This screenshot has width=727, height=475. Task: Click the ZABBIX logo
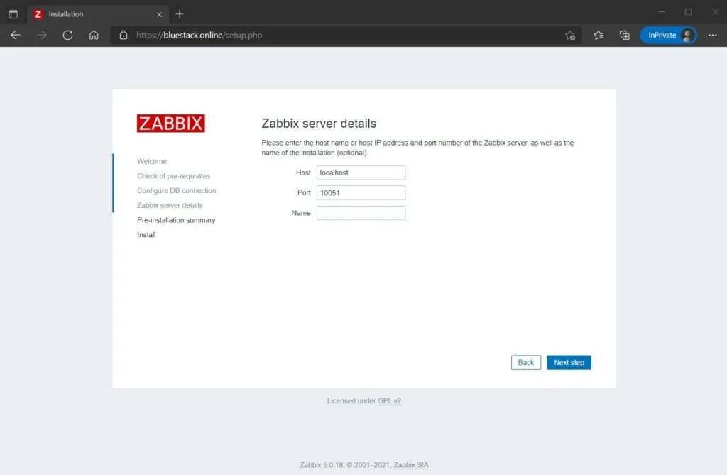click(170, 124)
